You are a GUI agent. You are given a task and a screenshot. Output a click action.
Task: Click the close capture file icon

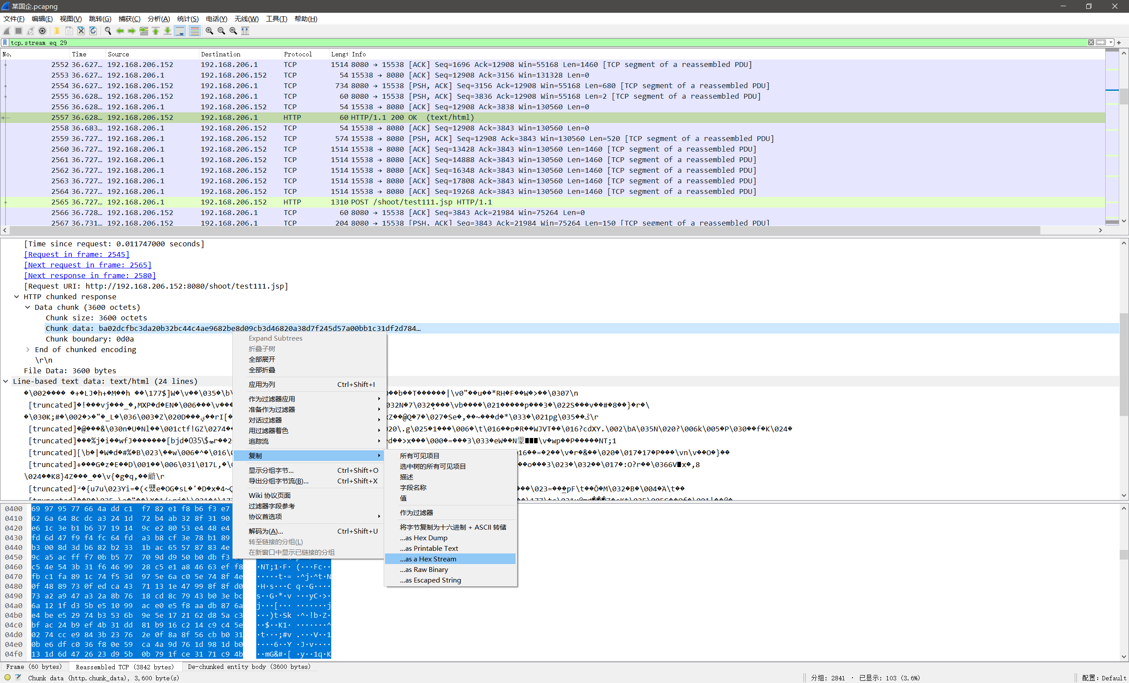pyautogui.click(x=81, y=31)
